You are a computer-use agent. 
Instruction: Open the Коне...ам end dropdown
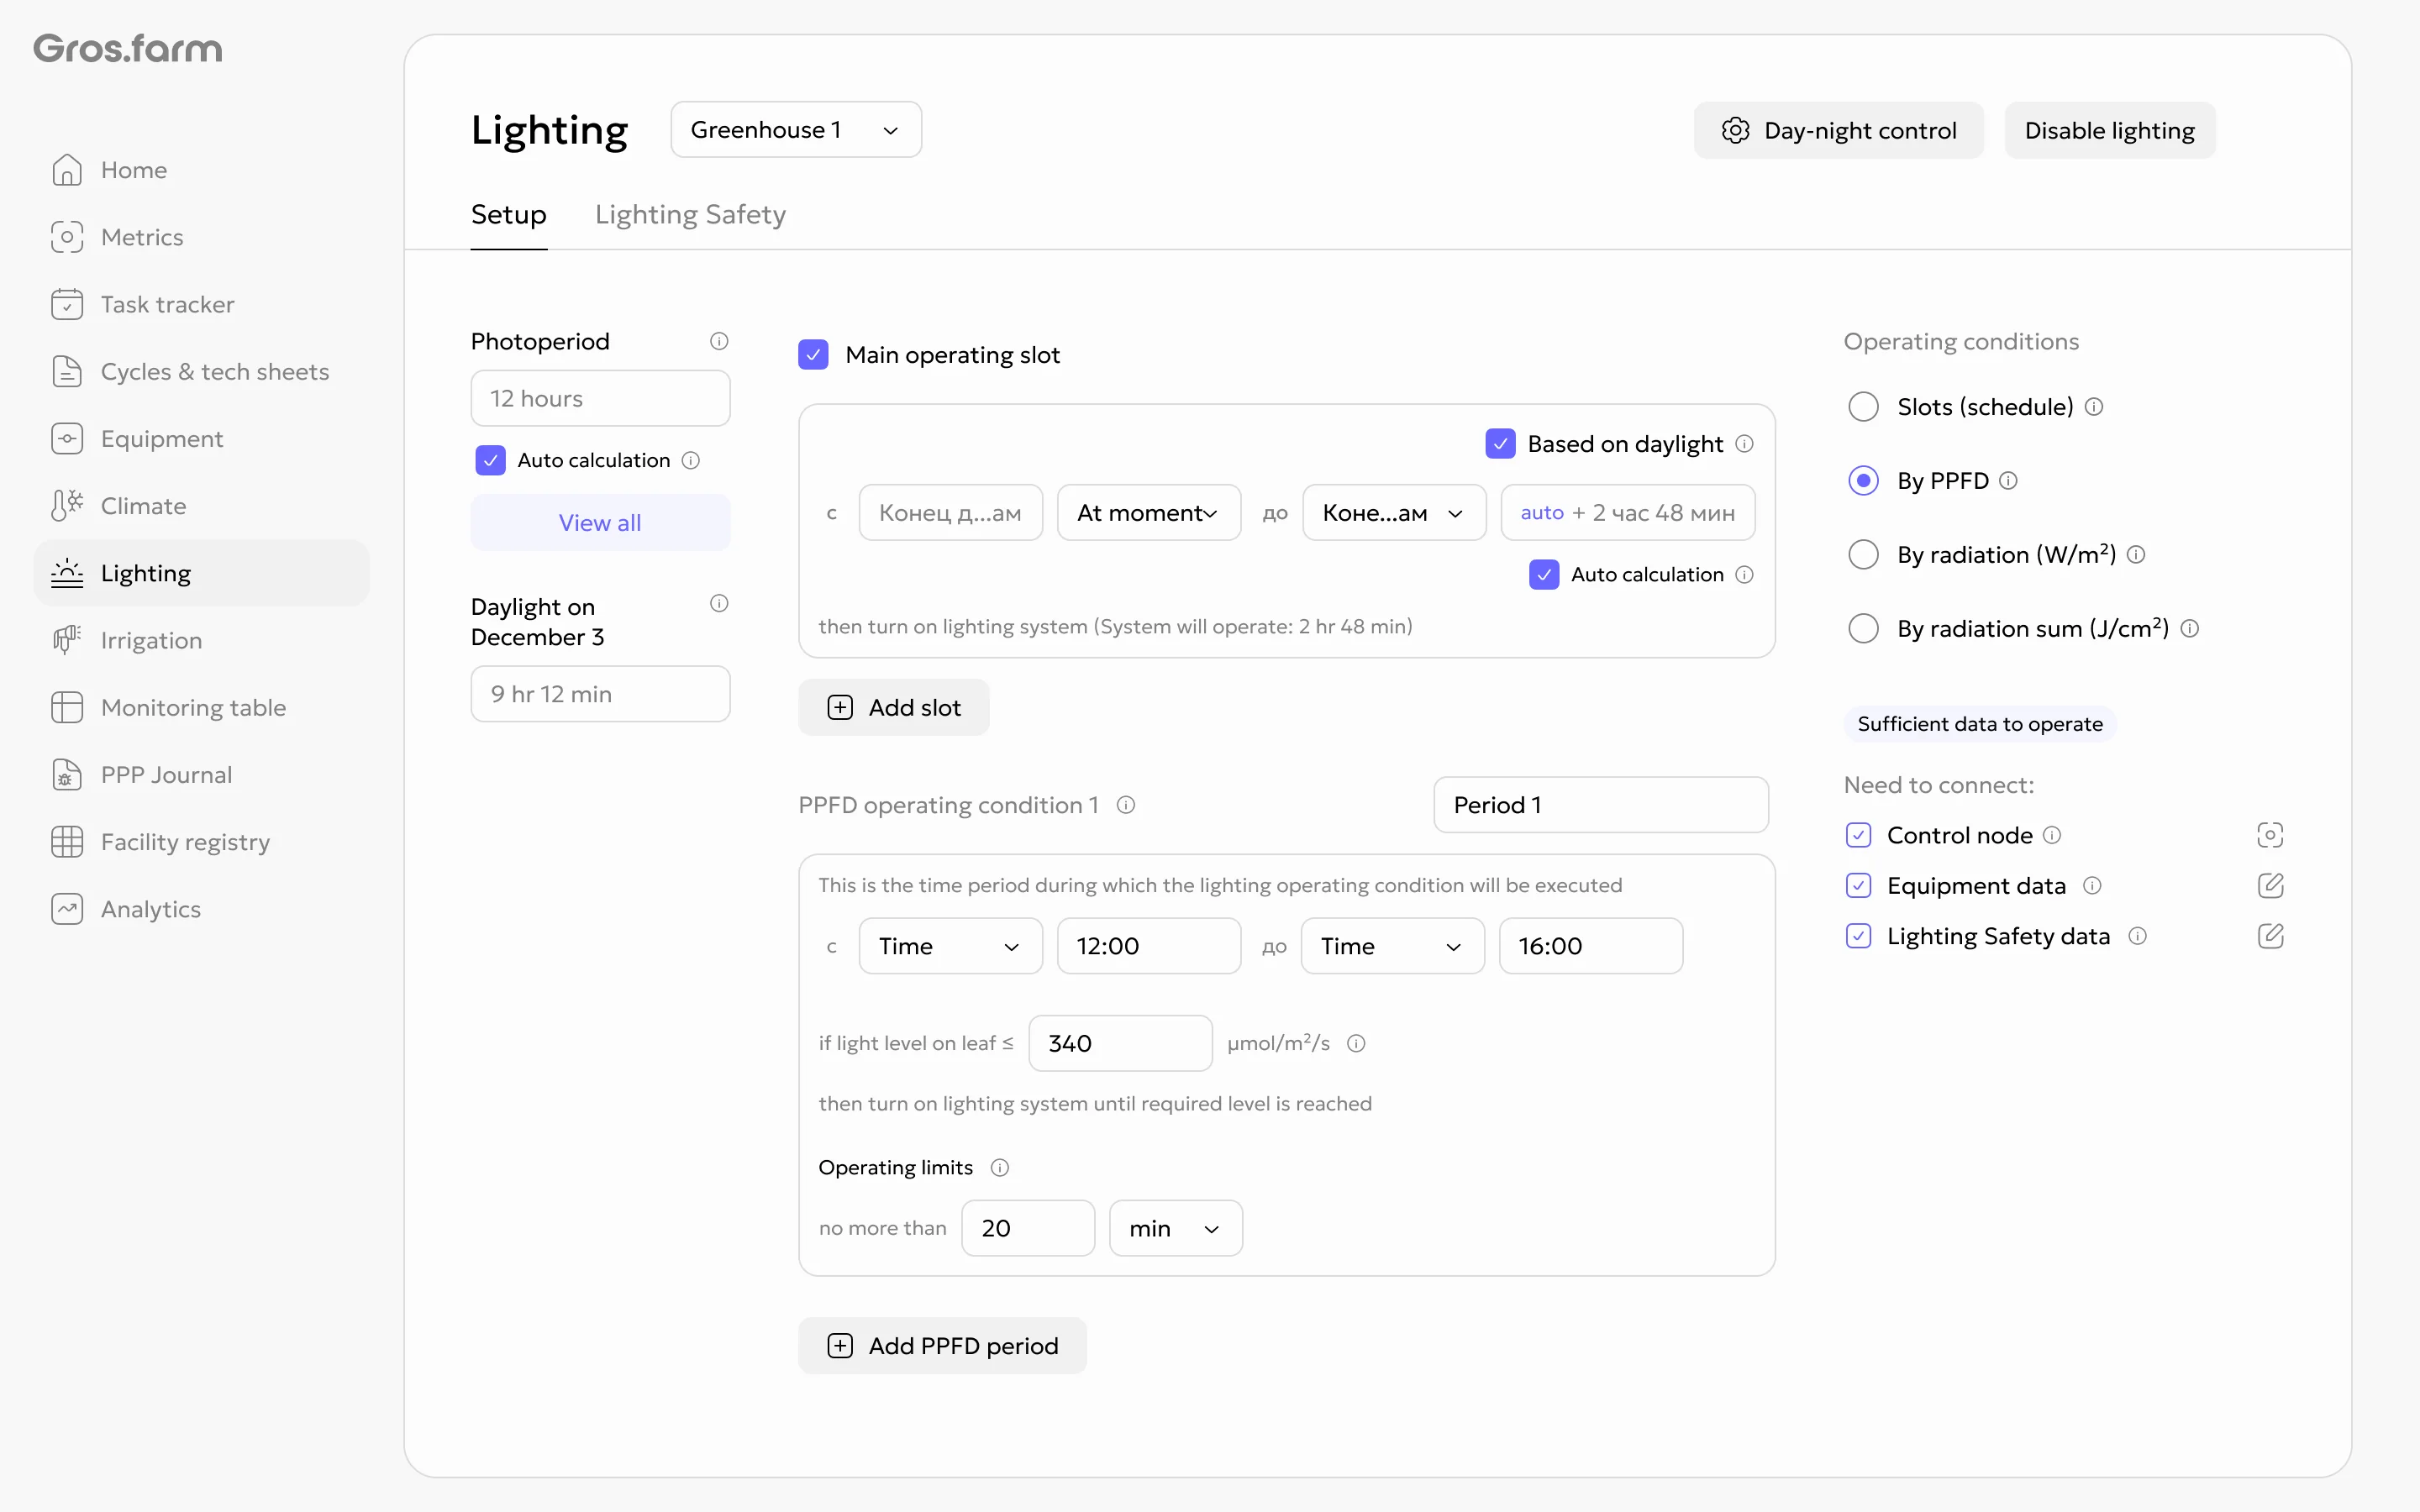coord(1394,513)
